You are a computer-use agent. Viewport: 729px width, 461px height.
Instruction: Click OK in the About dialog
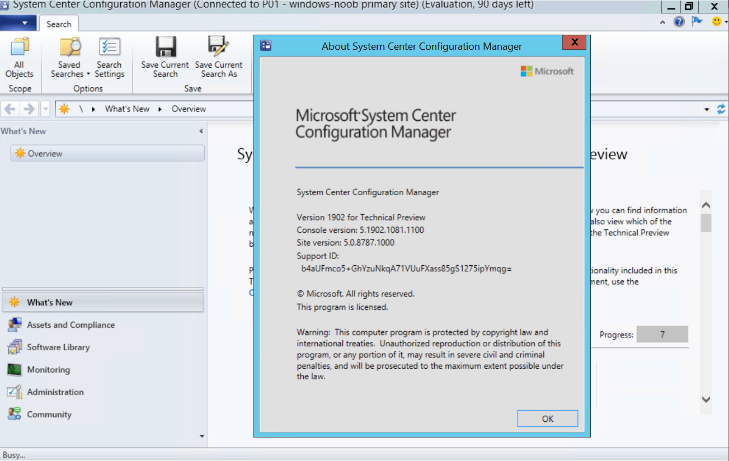(x=548, y=418)
